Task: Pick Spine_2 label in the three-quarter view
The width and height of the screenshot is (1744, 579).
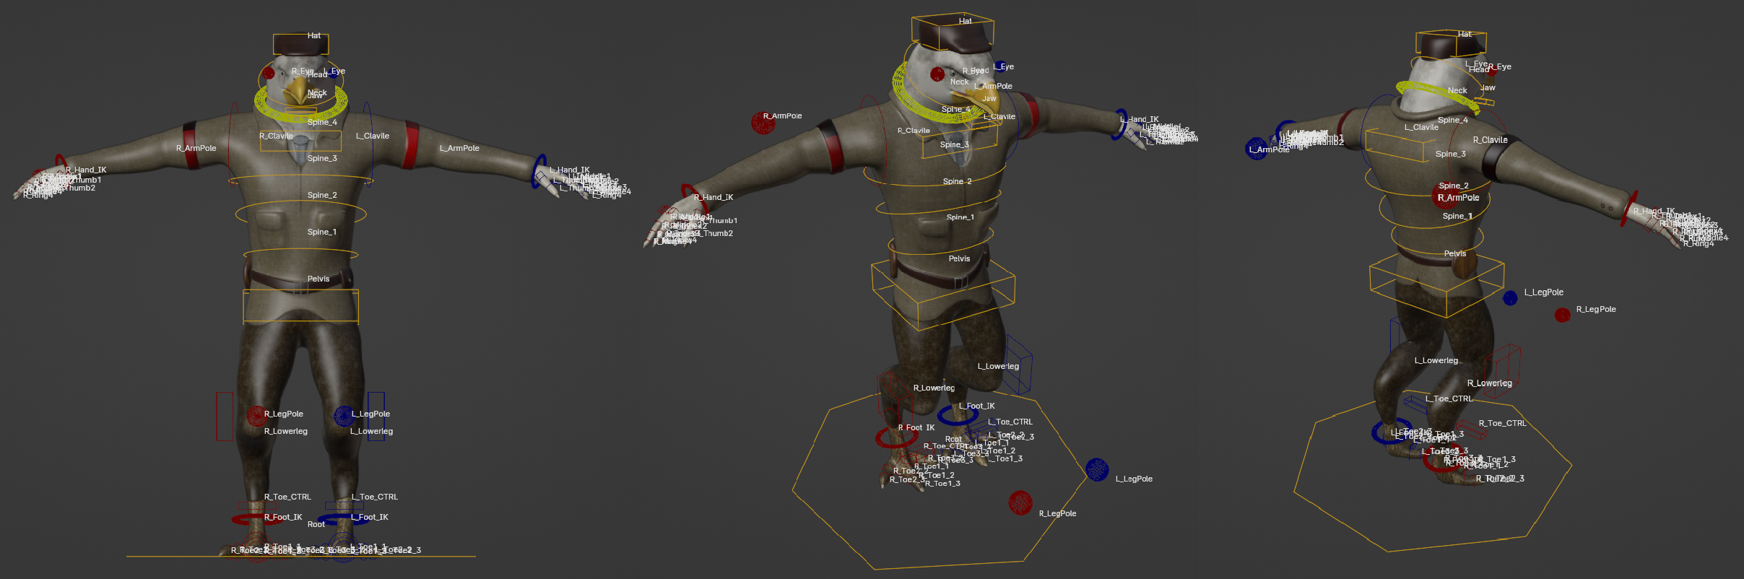Action: pos(958,181)
